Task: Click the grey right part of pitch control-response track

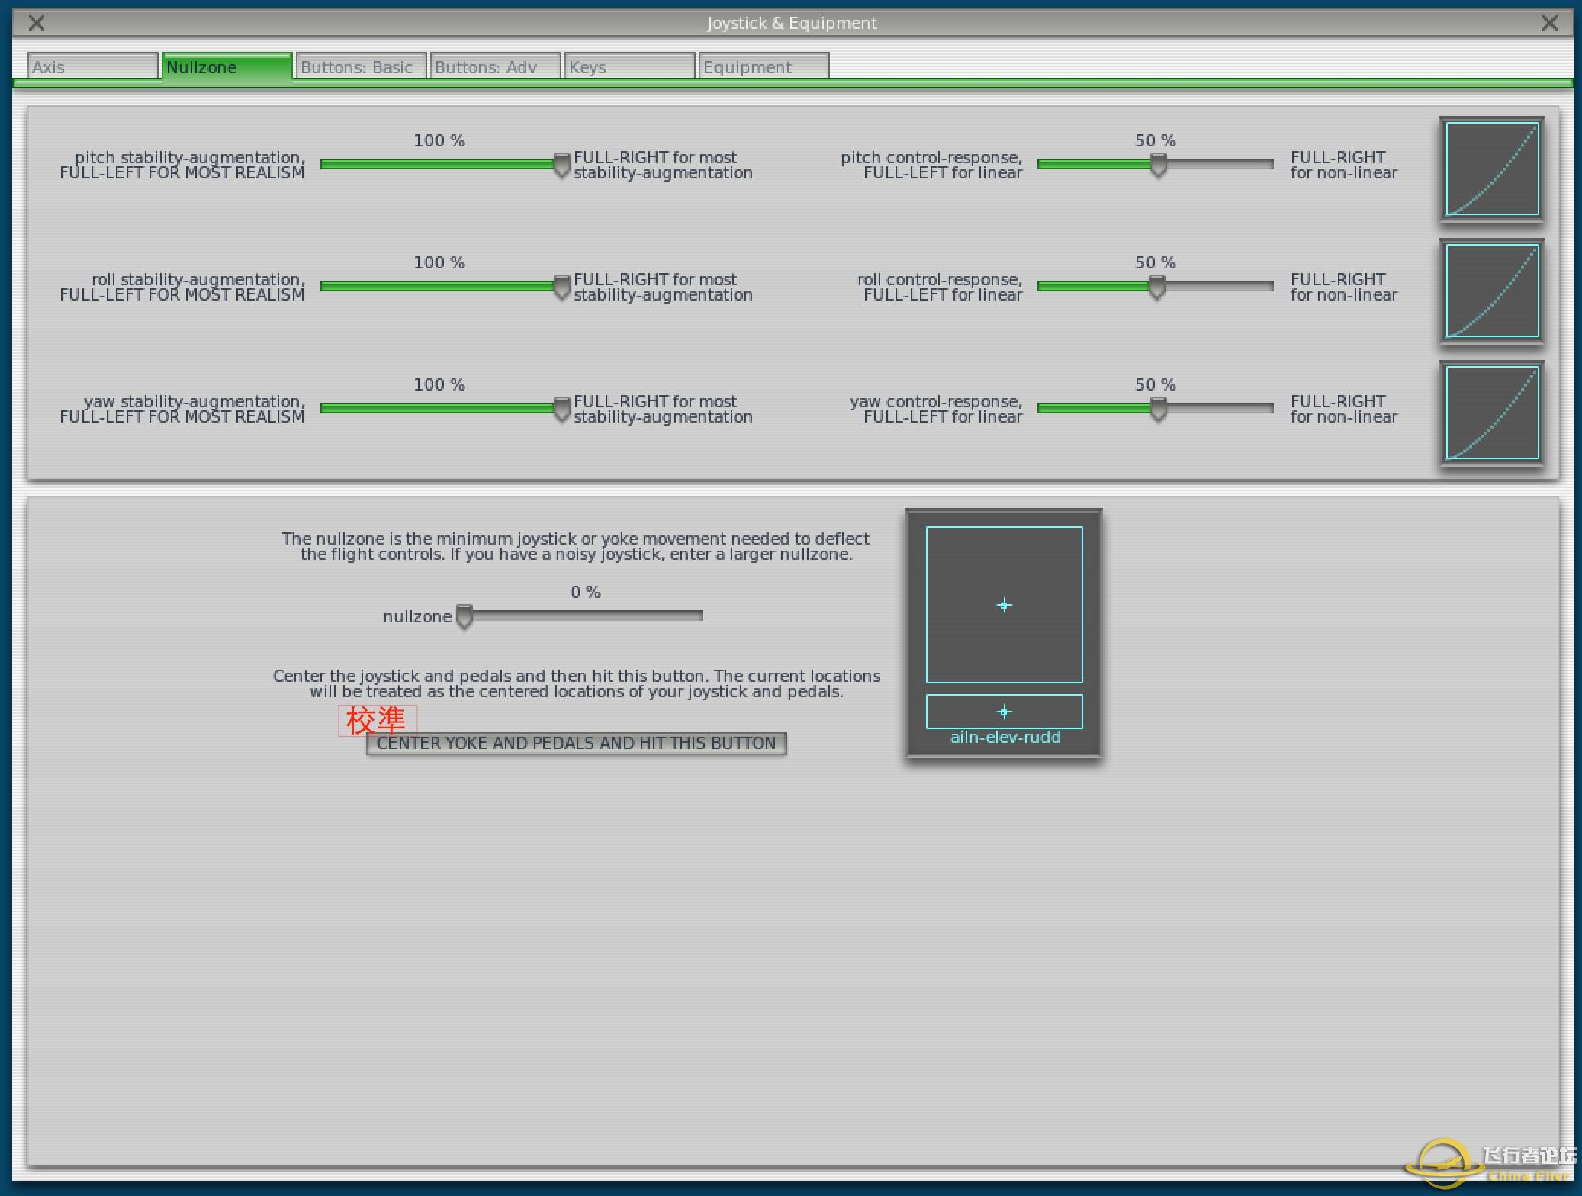Action: coord(1220,164)
